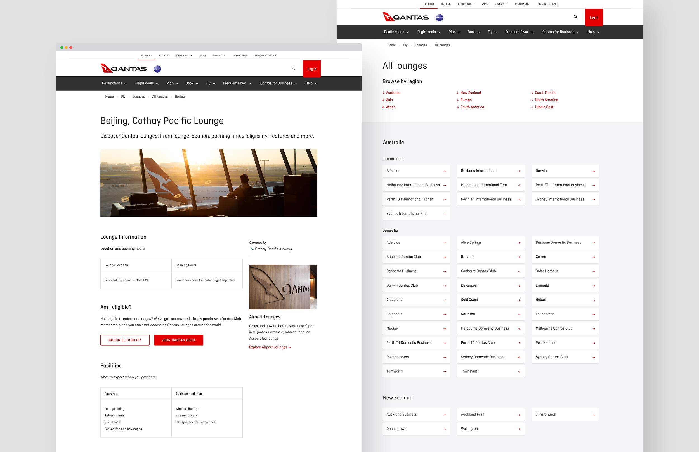Click the arrow on Christchurch card
Screen dimensions: 699x452
[x=594, y=415]
